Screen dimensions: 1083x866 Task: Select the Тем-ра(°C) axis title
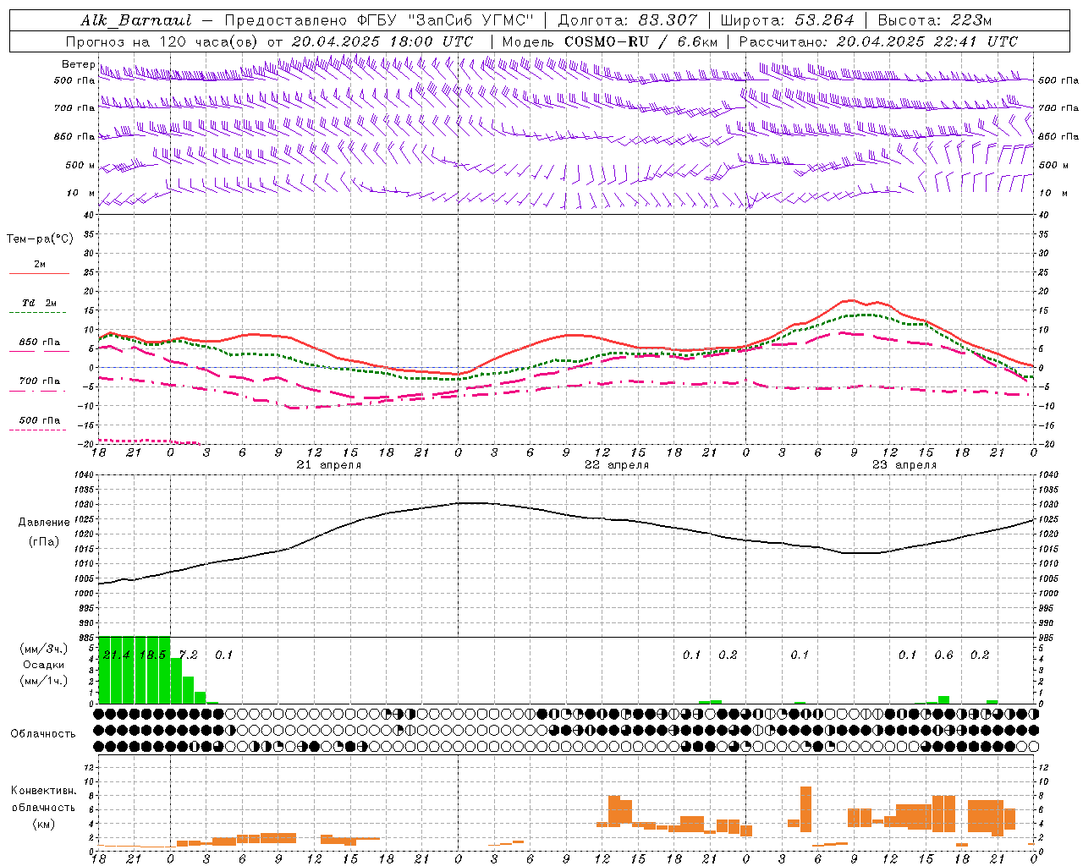coord(40,239)
